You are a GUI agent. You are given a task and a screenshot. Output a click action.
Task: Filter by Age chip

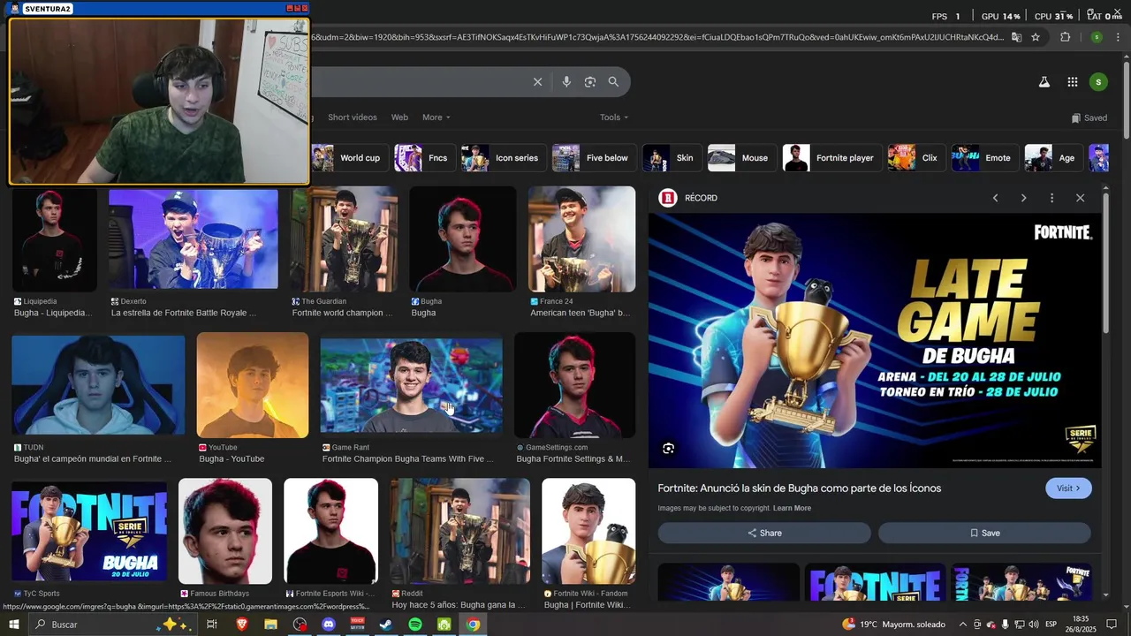click(x=1052, y=158)
